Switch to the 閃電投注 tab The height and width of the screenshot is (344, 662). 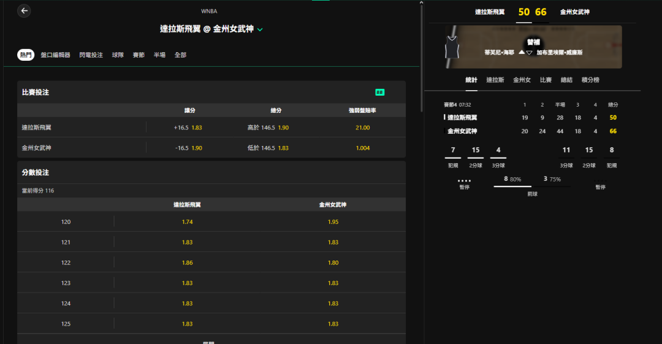(91, 55)
